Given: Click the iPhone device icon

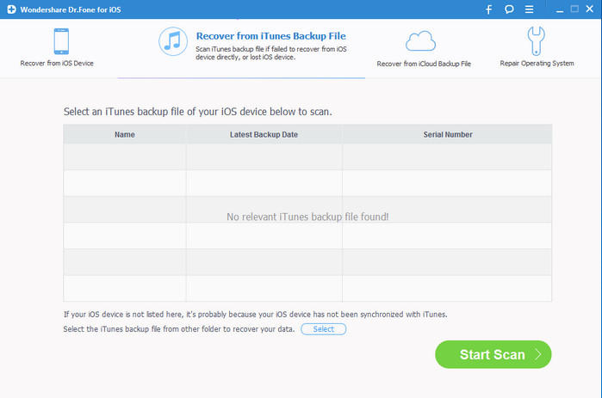Looking at the screenshot, I should (61, 41).
